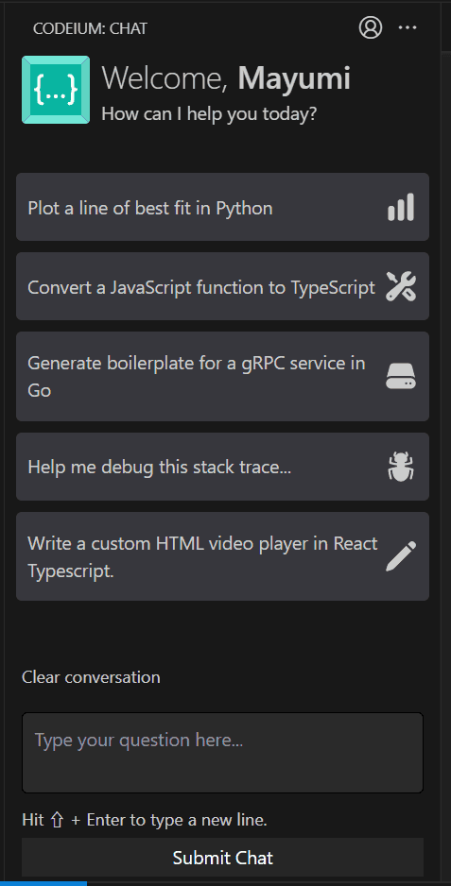Screen dimensions: 451x886
Task: Choose the custom HTML video player prompt
Action: pos(222,556)
